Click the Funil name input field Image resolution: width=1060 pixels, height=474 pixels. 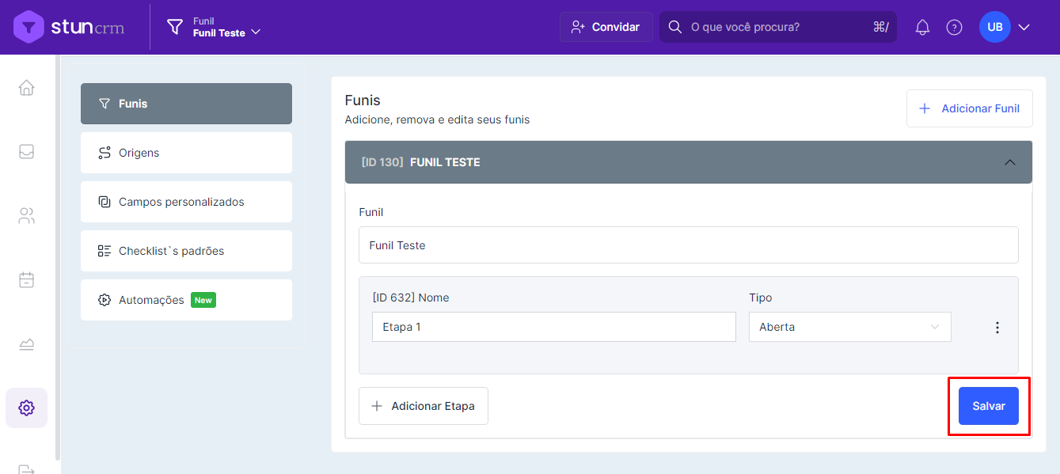(688, 245)
